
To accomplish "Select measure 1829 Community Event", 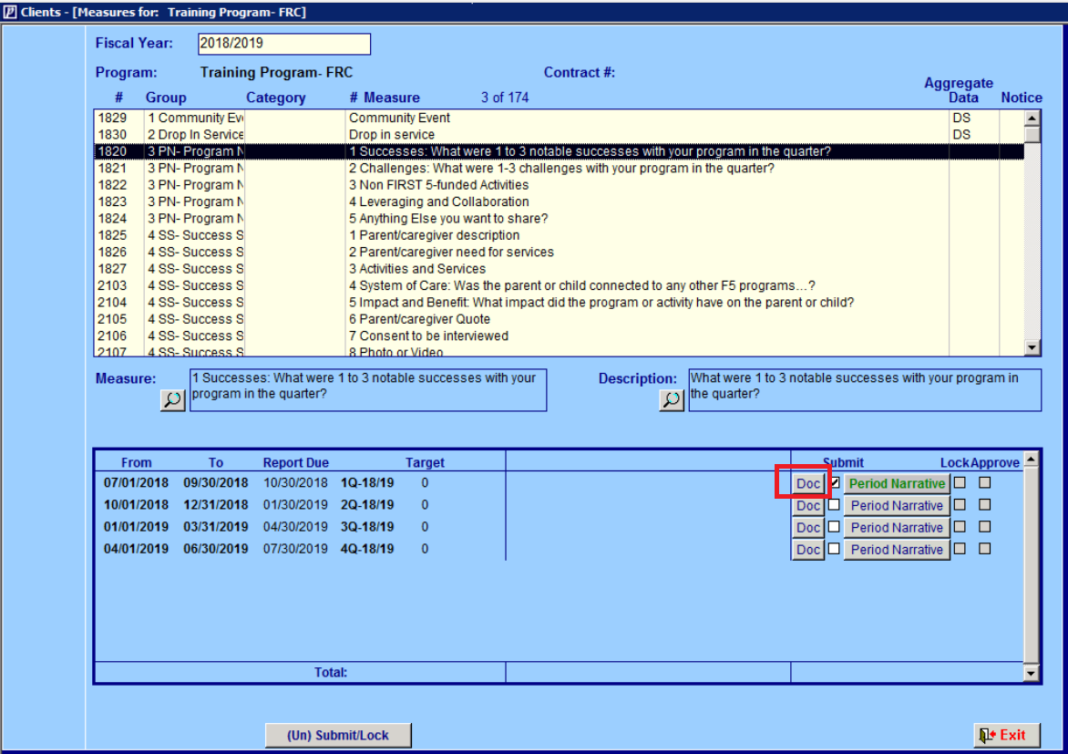I will click(x=559, y=118).
